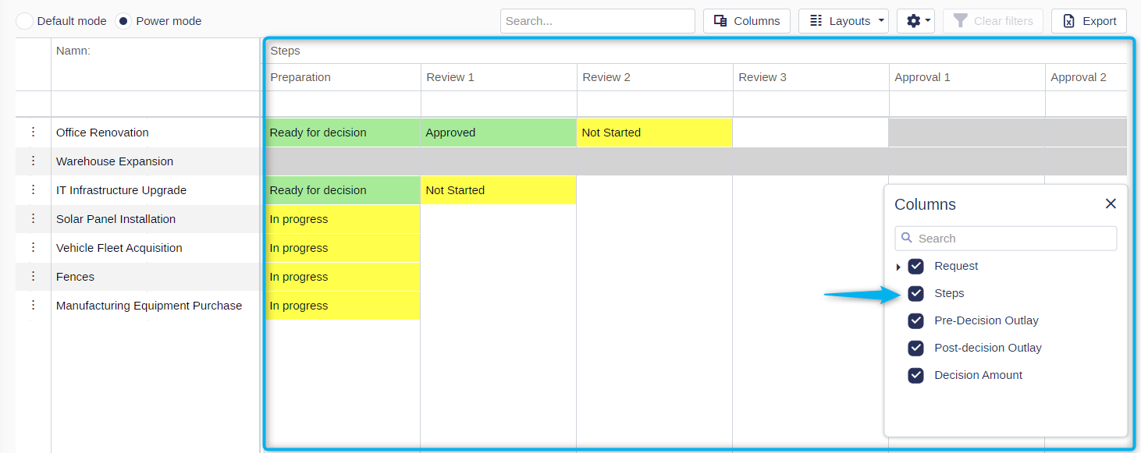This screenshot has height=453, width=1141.
Task: Select the Solar Panel Installation row name
Action: (x=116, y=219)
